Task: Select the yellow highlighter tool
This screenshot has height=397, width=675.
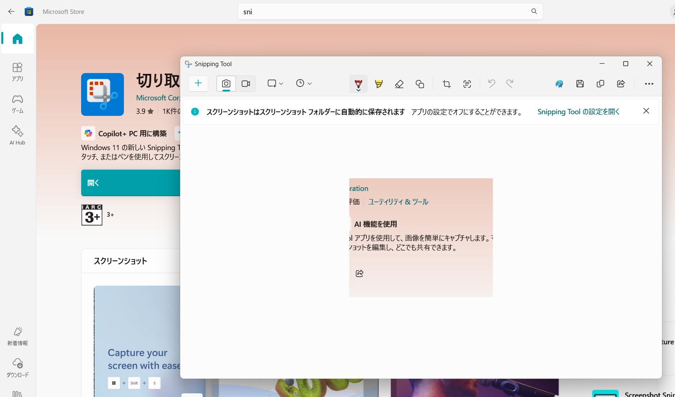Action: [379, 84]
